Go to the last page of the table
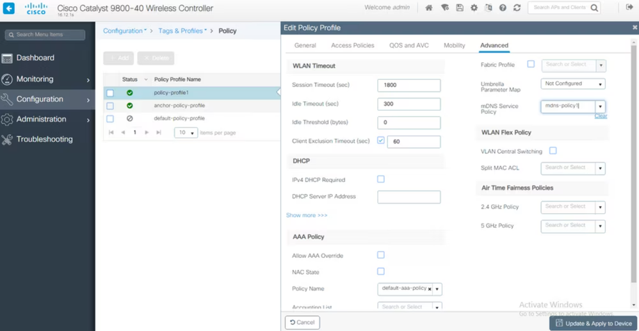Viewport: 639px width, 331px height. point(159,133)
